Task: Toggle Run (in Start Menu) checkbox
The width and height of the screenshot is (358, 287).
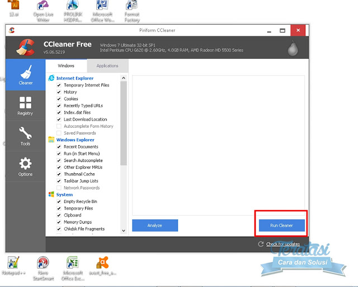Action: 59,154
